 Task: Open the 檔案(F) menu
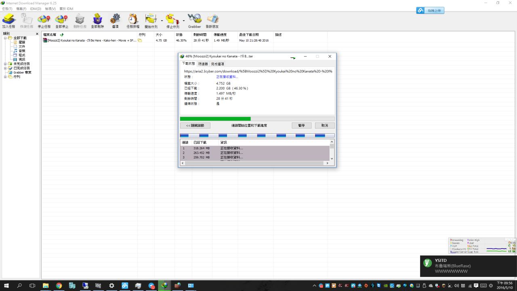21,8
